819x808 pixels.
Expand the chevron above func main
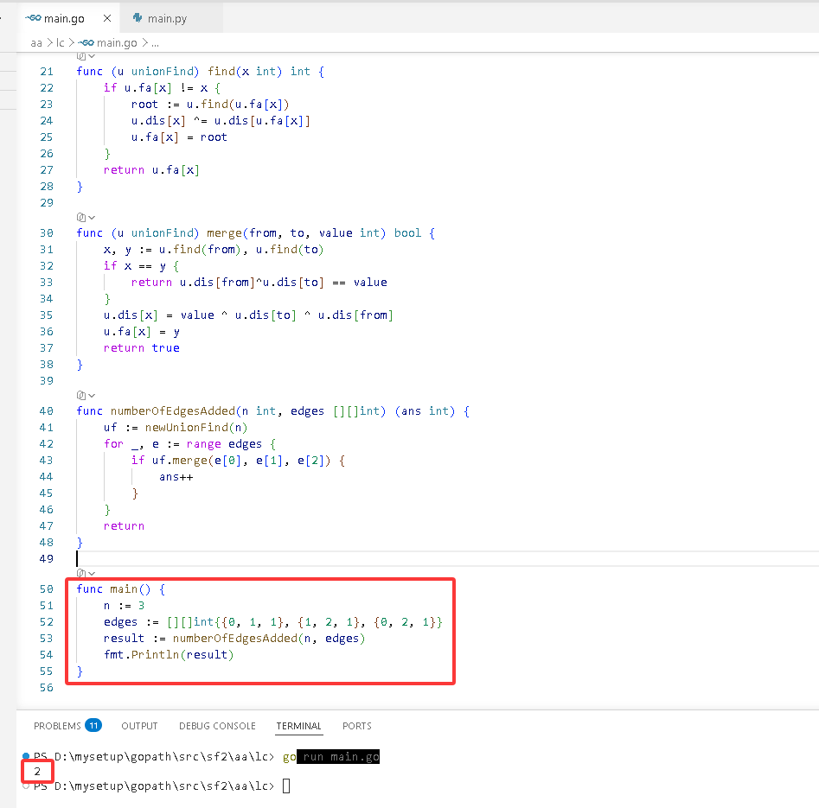click(x=92, y=574)
